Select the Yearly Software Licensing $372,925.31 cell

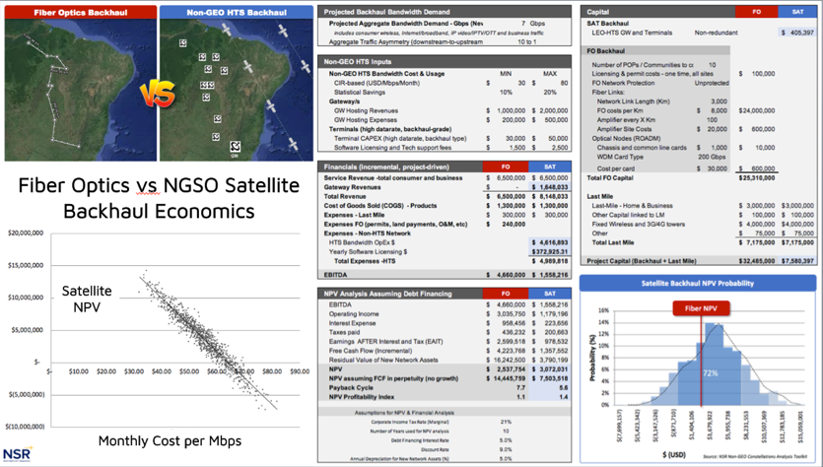pyautogui.click(x=550, y=252)
